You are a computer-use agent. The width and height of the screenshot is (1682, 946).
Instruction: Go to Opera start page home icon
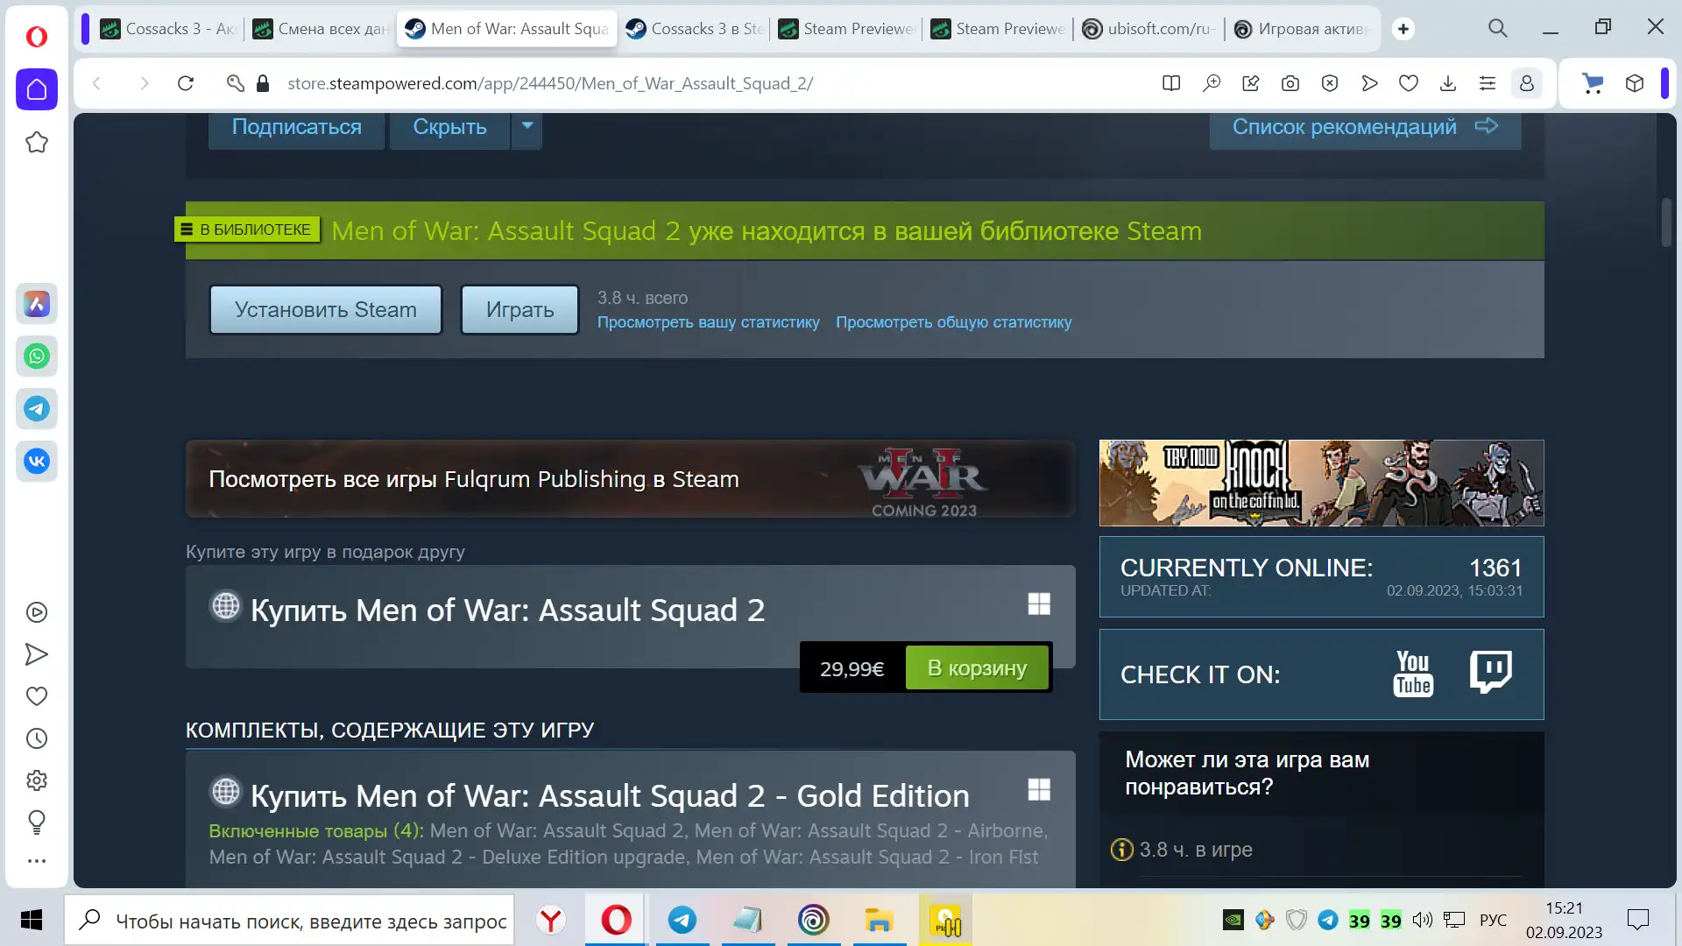point(37,89)
